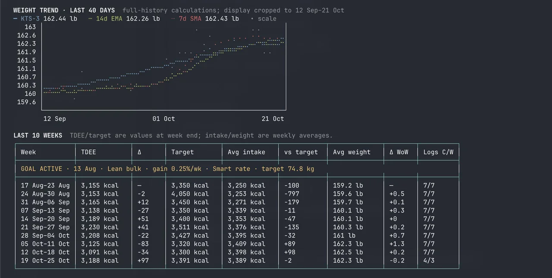
Task: Select the 14 Sep–20 Sep week row
Action: pos(237,219)
